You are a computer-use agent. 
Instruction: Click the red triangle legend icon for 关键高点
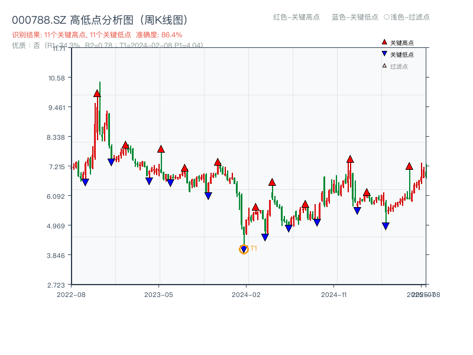(x=384, y=42)
